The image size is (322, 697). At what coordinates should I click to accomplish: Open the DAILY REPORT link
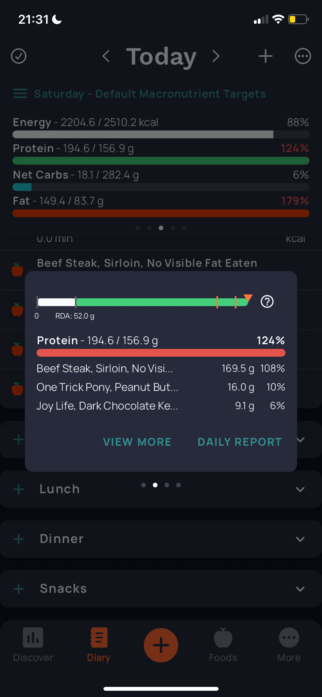[x=240, y=442]
